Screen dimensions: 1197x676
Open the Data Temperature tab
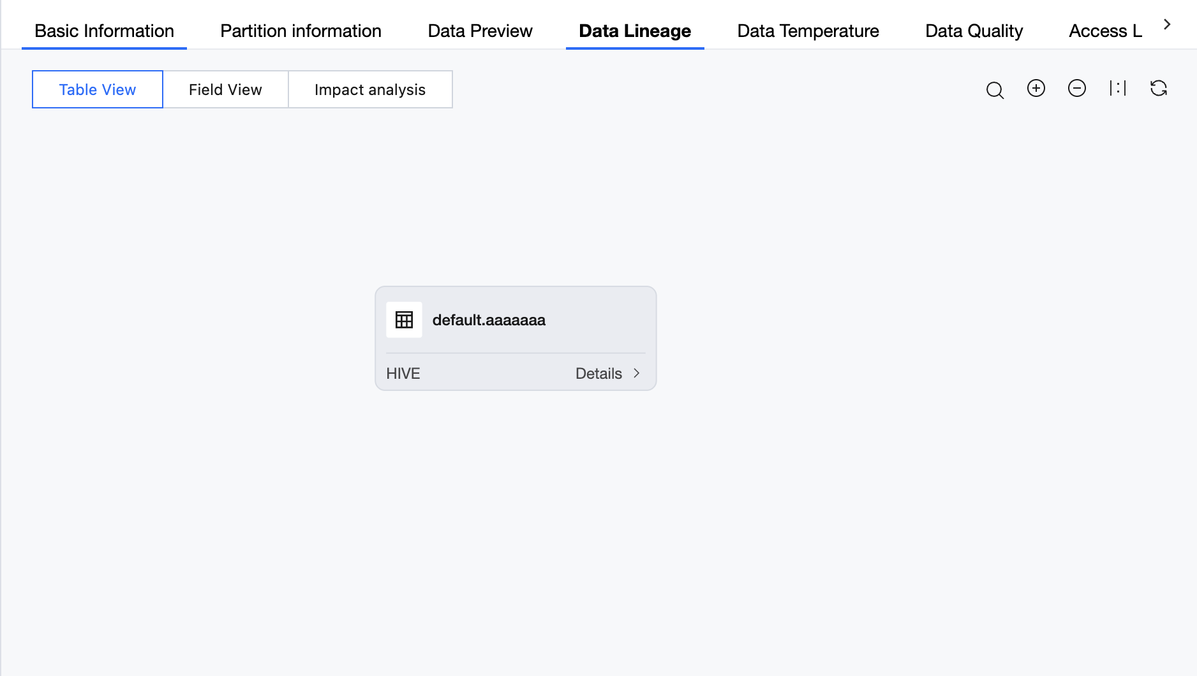point(808,31)
